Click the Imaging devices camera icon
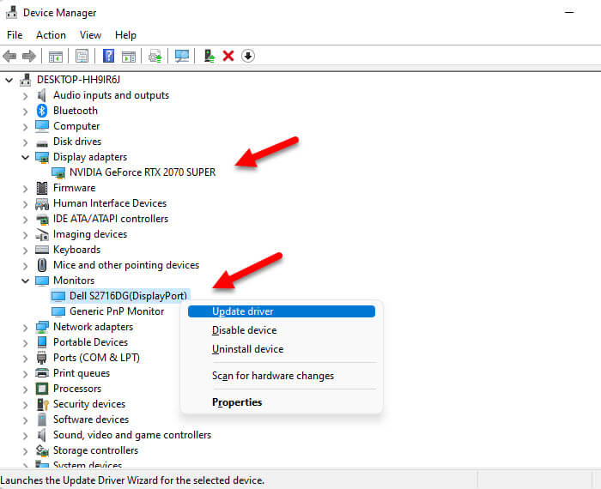Screen dimensions: 601x489 (x=42, y=234)
